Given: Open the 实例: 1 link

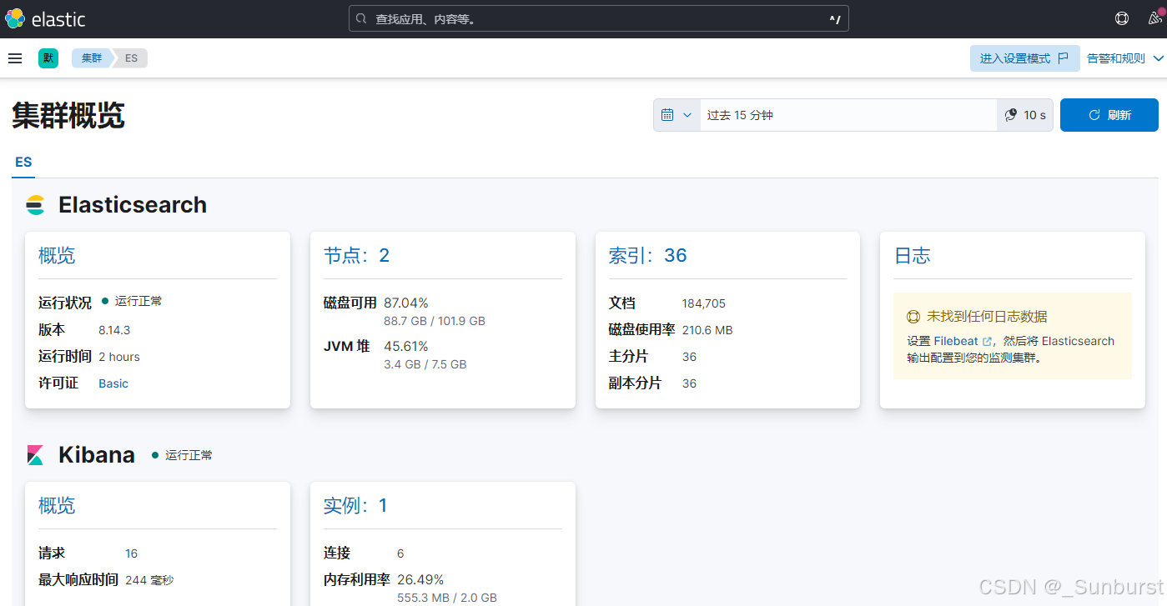Looking at the screenshot, I should (355, 506).
